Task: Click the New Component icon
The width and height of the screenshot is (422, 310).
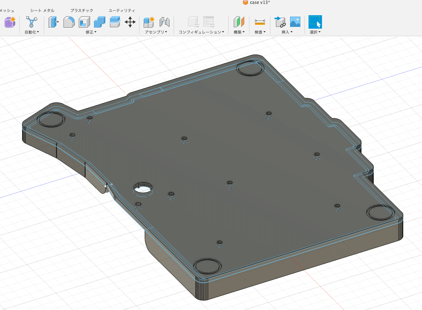Action: 149,22
